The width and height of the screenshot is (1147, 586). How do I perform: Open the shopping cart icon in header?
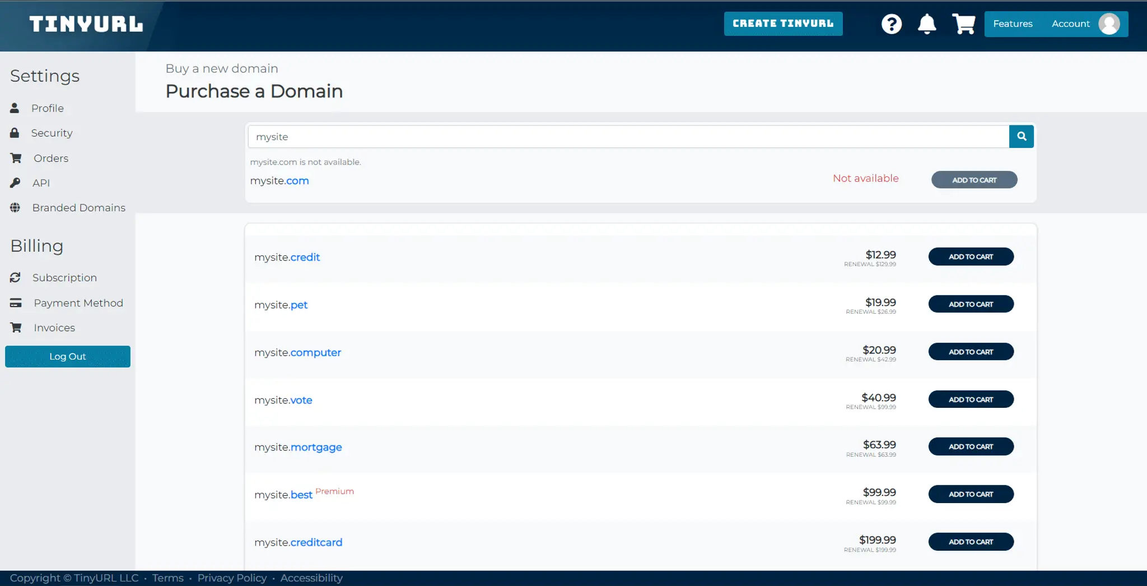(x=963, y=24)
